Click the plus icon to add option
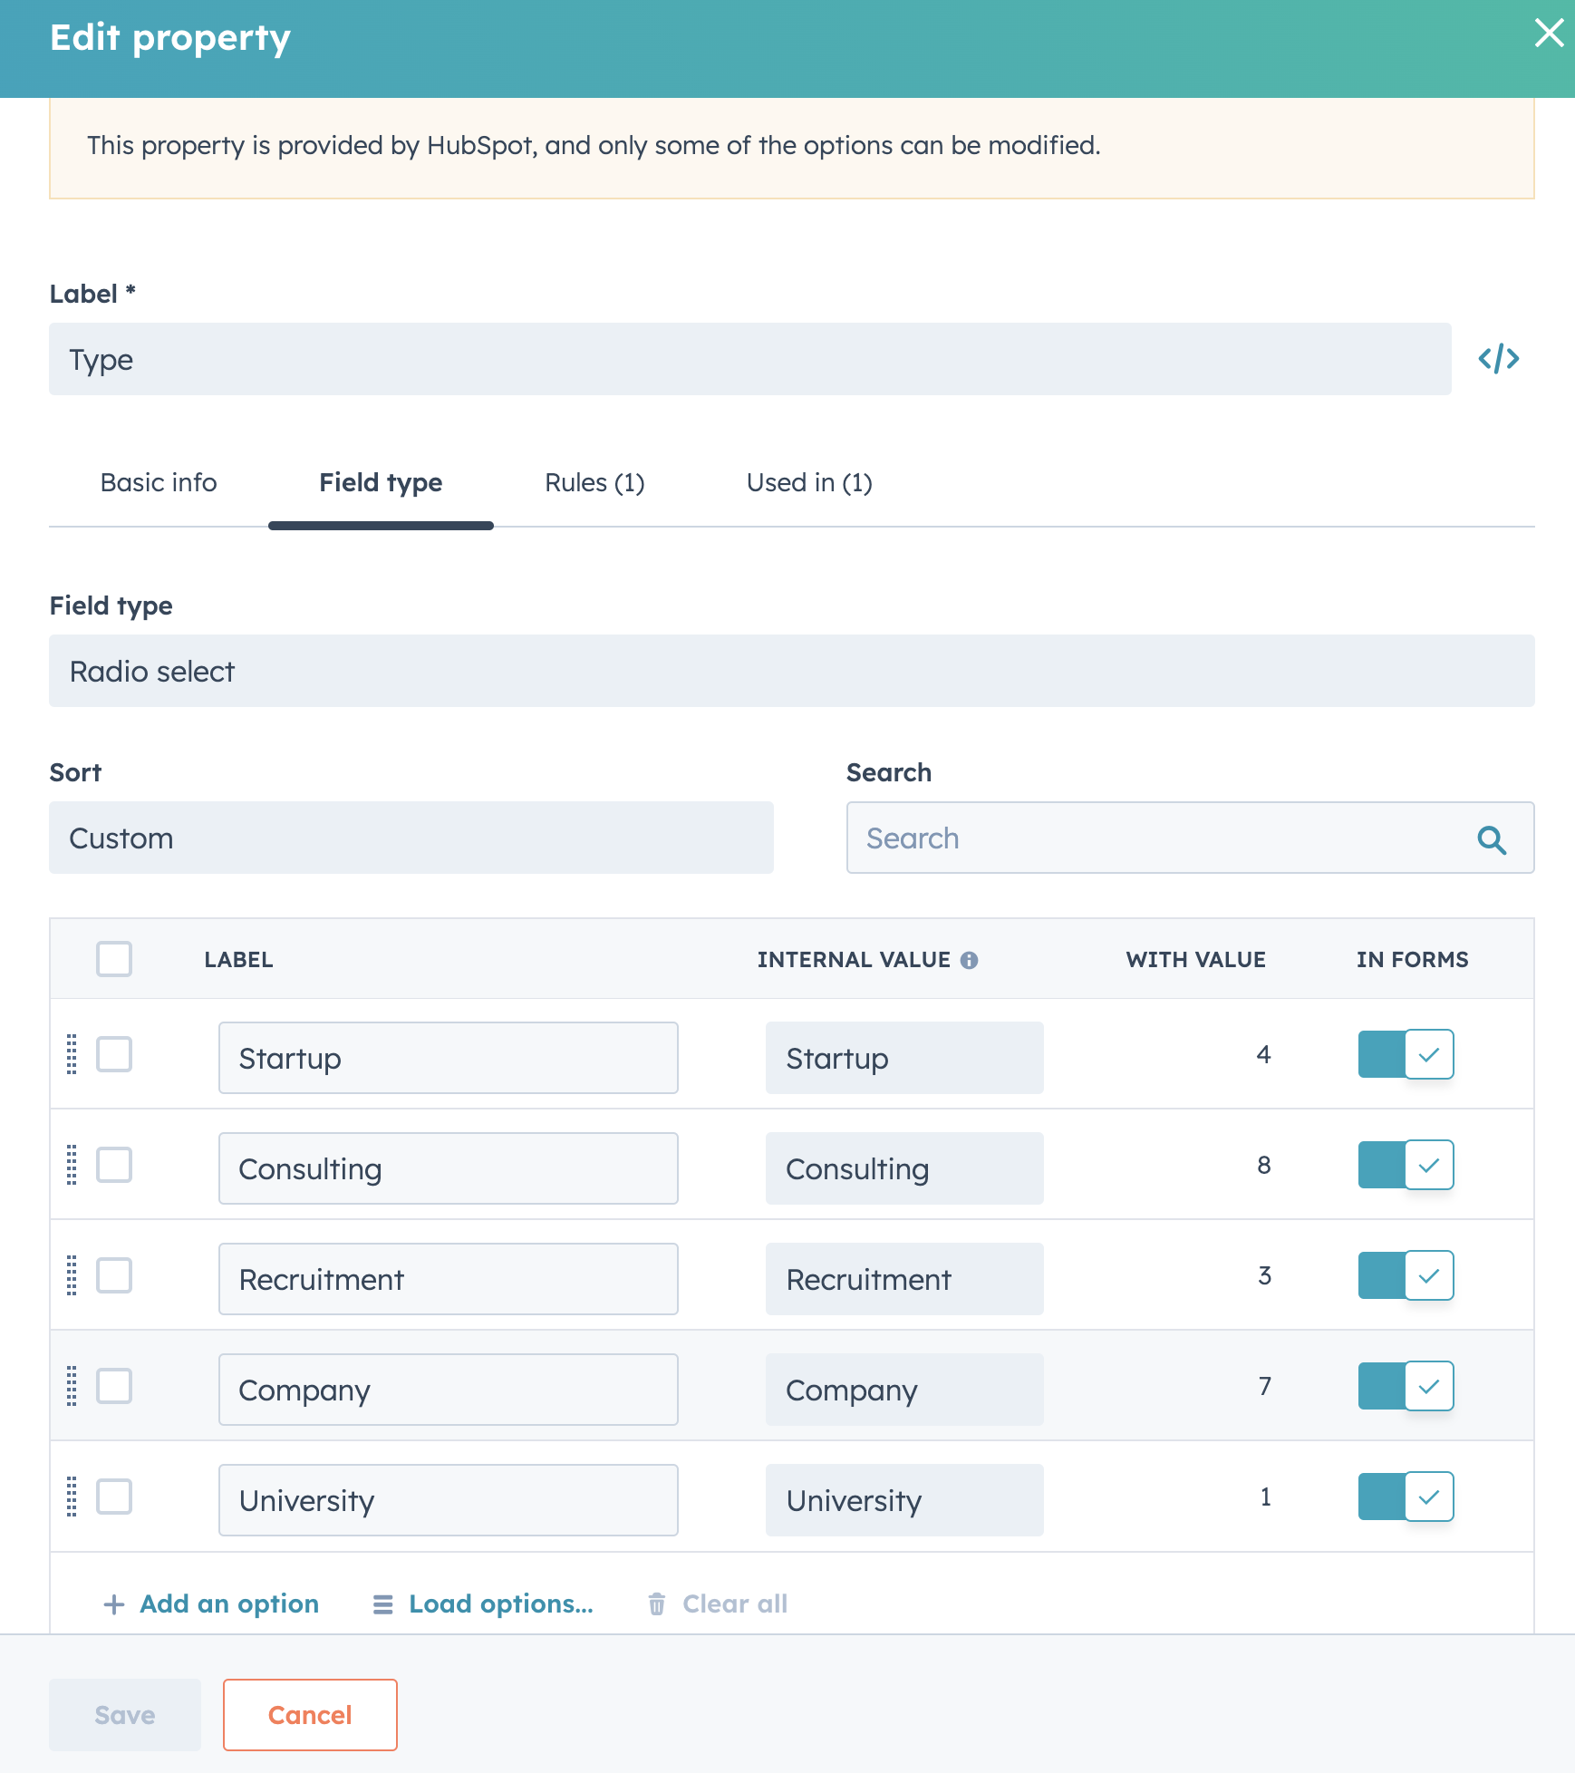1575x1773 pixels. (x=114, y=1604)
